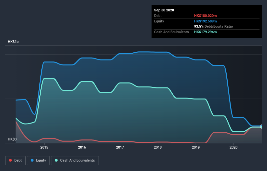
Task: Click the HK$180.020m debt value
Action: coord(205,16)
